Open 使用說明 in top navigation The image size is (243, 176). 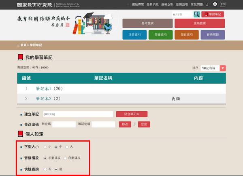pos(182,4)
